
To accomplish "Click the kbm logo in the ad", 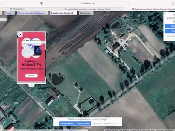I will click(26, 41).
